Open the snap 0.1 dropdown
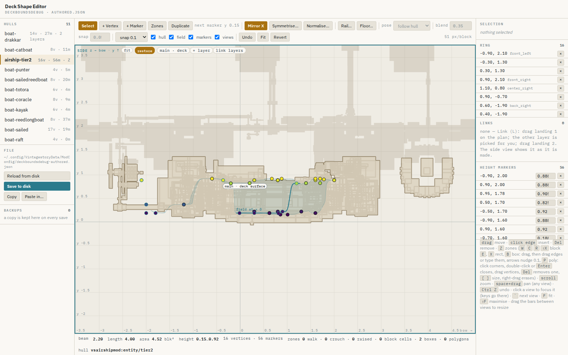The width and height of the screenshot is (568, 355). coord(131,37)
